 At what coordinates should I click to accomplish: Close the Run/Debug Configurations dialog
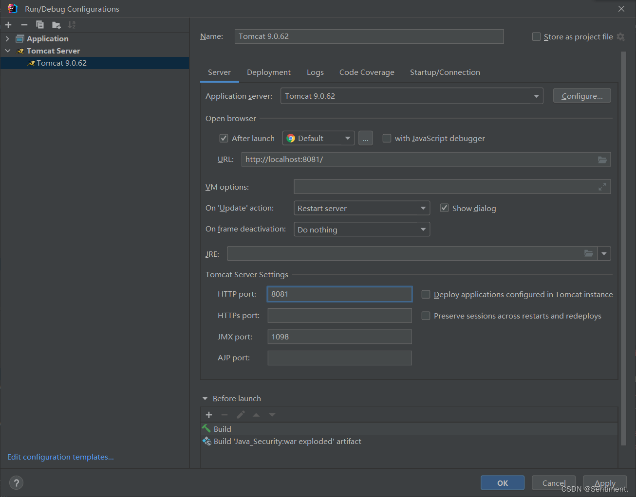click(621, 9)
